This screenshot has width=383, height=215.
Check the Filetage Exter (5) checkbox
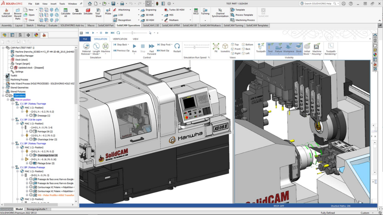pos(31,163)
